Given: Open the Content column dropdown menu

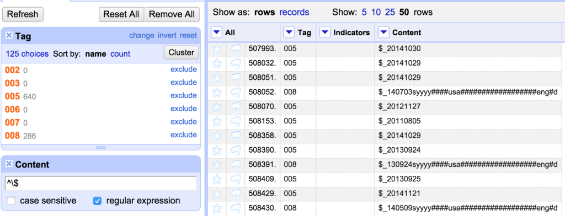Looking at the screenshot, I should click(x=384, y=33).
